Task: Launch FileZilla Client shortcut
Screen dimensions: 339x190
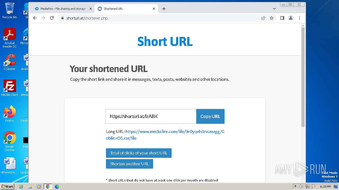Action: (x=10, y=88)
